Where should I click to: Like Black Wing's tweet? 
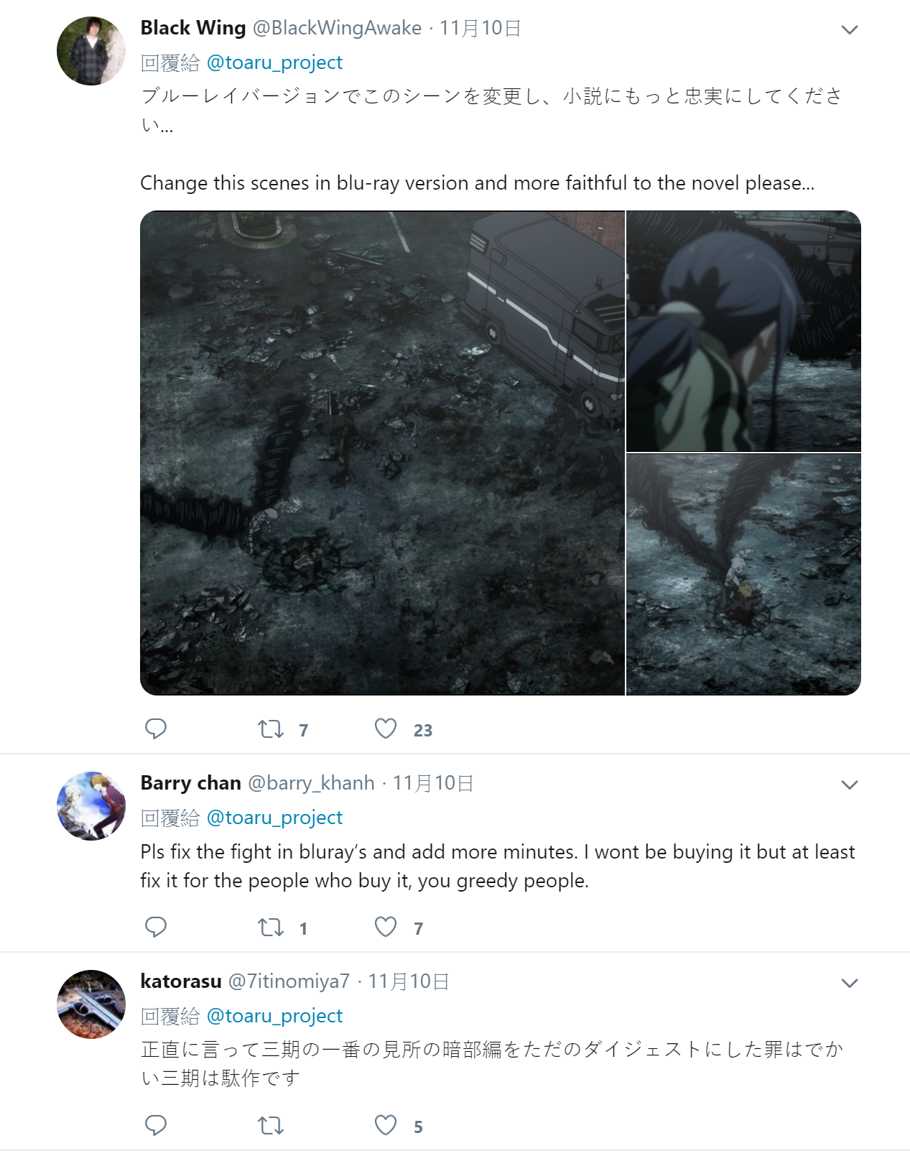(386, 729)
